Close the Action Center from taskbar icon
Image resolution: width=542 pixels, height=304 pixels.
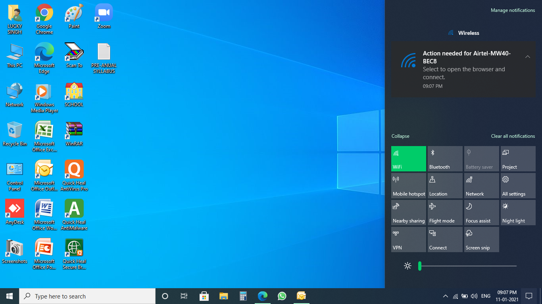(529, 296)
